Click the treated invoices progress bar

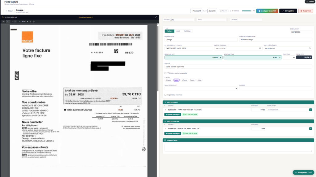tap(247, 11)
